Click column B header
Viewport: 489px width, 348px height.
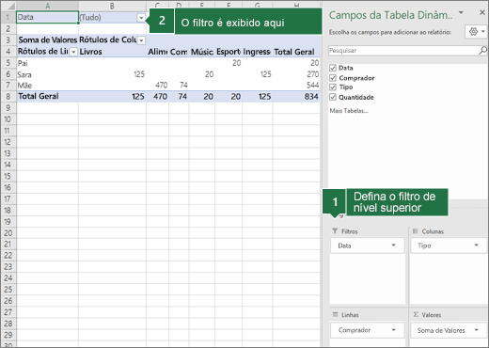112,6
